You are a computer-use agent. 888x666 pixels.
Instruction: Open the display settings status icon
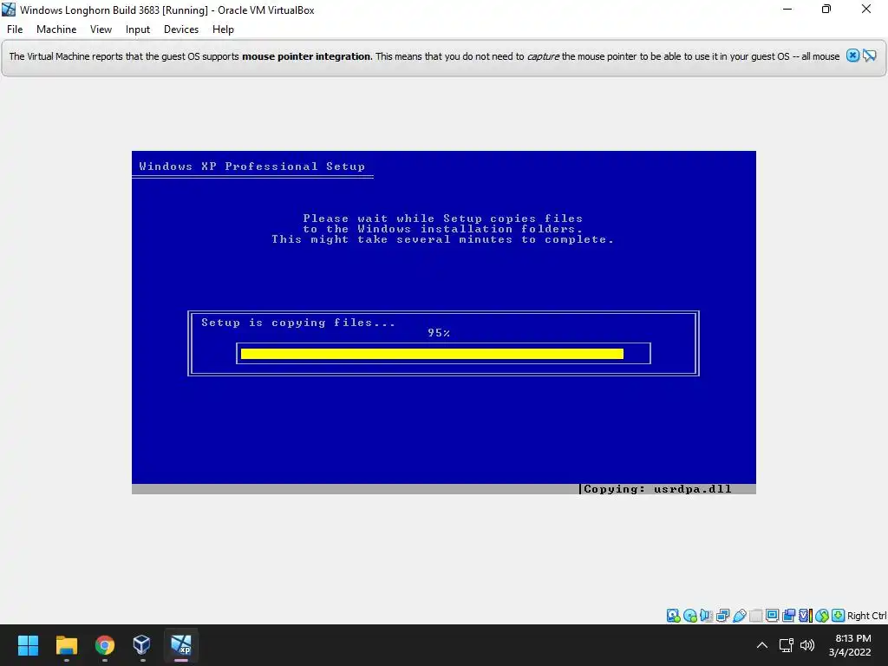(772, 616)
